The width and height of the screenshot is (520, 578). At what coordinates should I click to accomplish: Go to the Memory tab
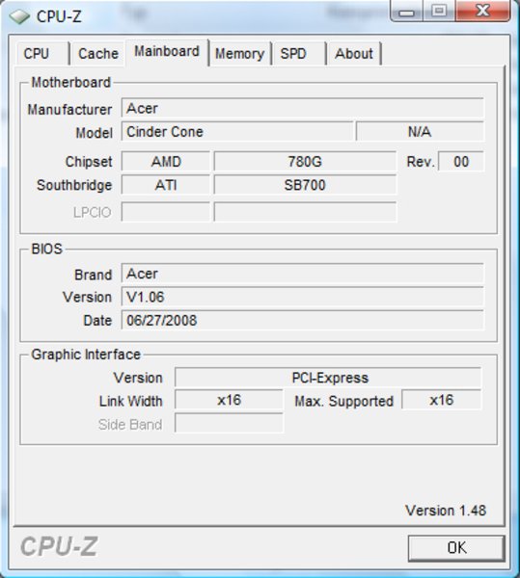point(240,54)
